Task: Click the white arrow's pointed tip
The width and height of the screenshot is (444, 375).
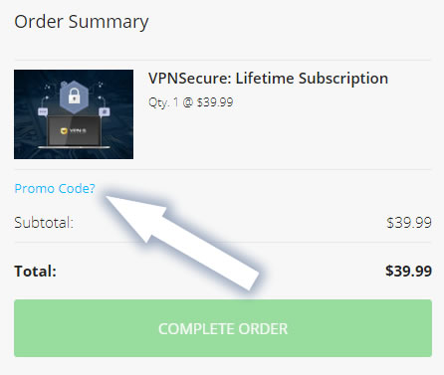Action: coord(108,198)
